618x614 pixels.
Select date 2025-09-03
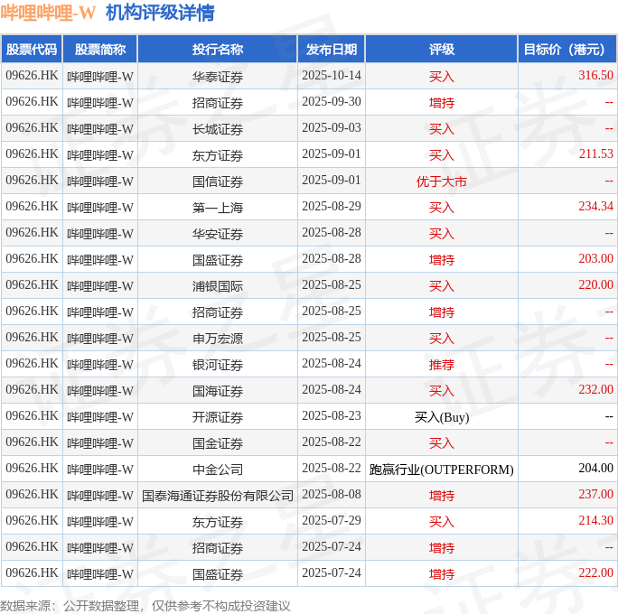coord(332,127)
